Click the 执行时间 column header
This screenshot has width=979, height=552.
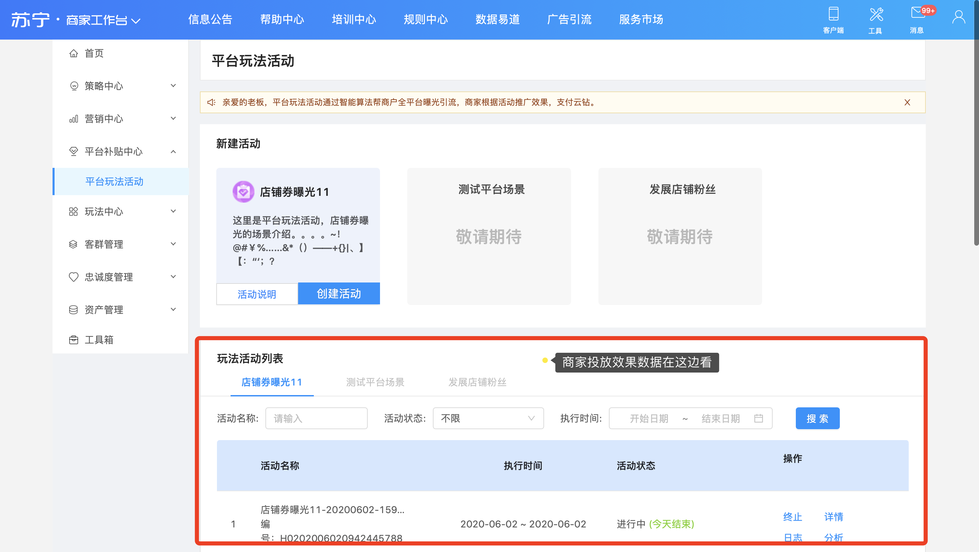pos(523,465)
